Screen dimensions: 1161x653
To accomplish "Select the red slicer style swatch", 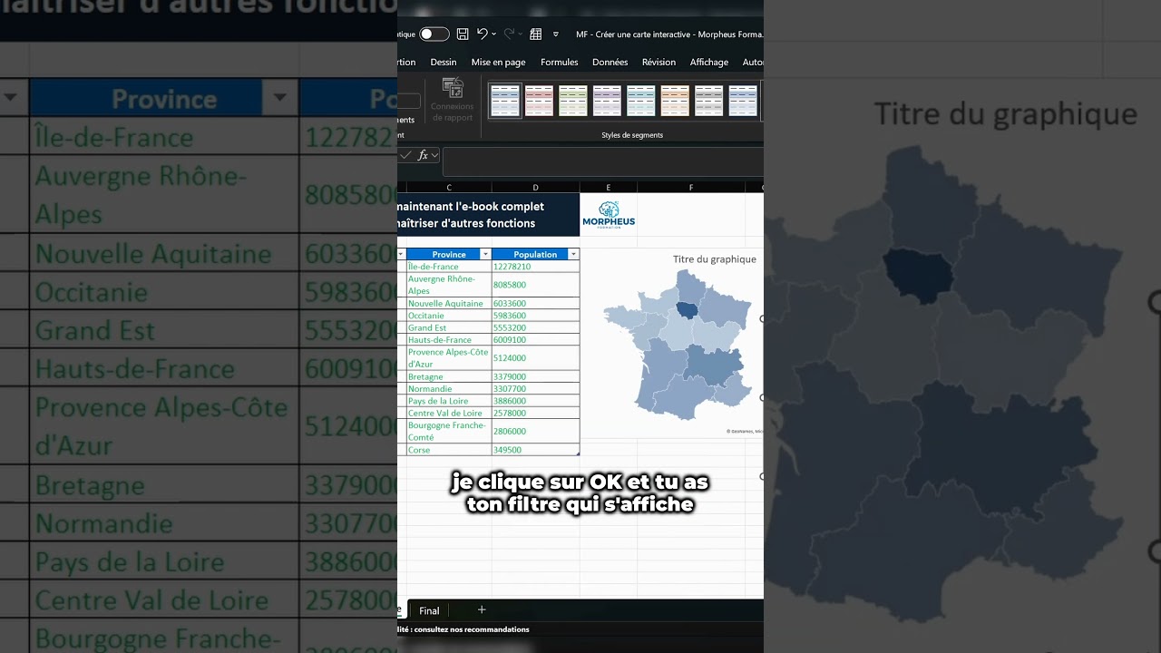I will click(540, 100).
